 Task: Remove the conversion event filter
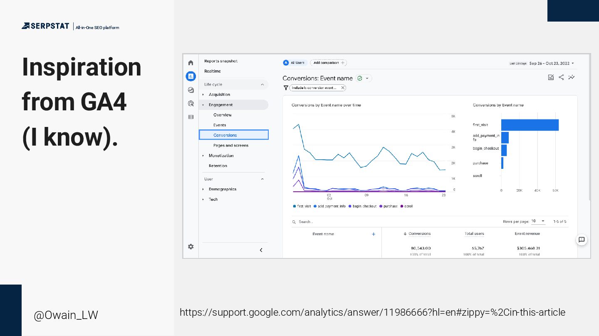coord(343,88)
